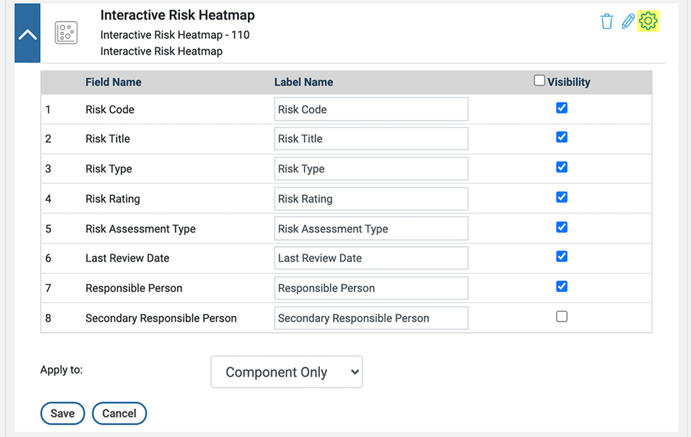Collapse the Interactive Risk Heatmap panel
The width and height of the screenshot is (691, 437).
pos(28,34)
